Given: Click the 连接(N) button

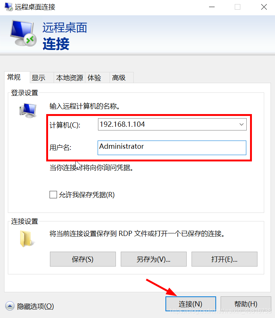Looking at the screenshot, I should tap(191, 304).
